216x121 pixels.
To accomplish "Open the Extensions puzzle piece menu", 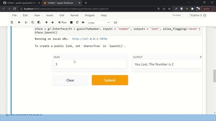I will point(192,9).
